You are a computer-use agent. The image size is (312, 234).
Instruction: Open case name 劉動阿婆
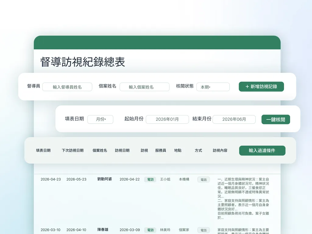[x=105, y=179]
